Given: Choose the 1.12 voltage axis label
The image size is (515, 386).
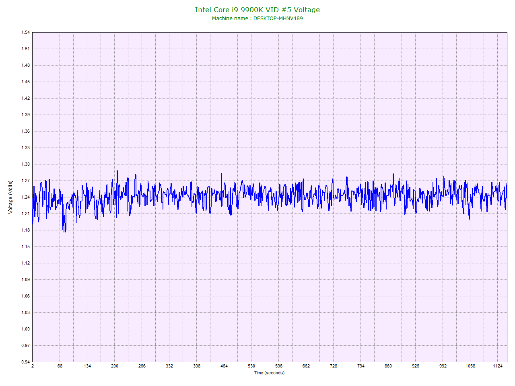Looking at the screenshot, I should [26, 263].
